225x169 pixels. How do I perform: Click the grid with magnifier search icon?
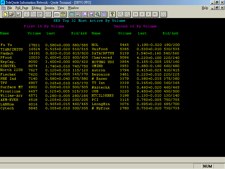click(x=97, y=14)
